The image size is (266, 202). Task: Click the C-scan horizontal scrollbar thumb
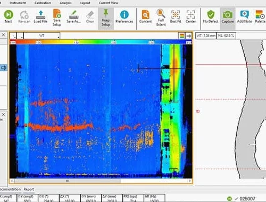[68, 181]
